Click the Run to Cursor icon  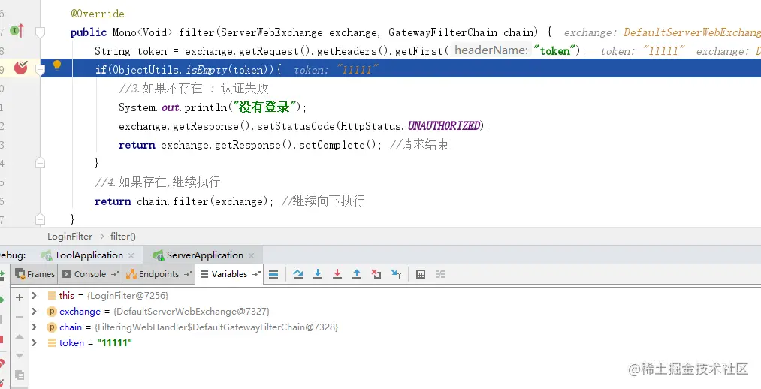tap(396, 275)
